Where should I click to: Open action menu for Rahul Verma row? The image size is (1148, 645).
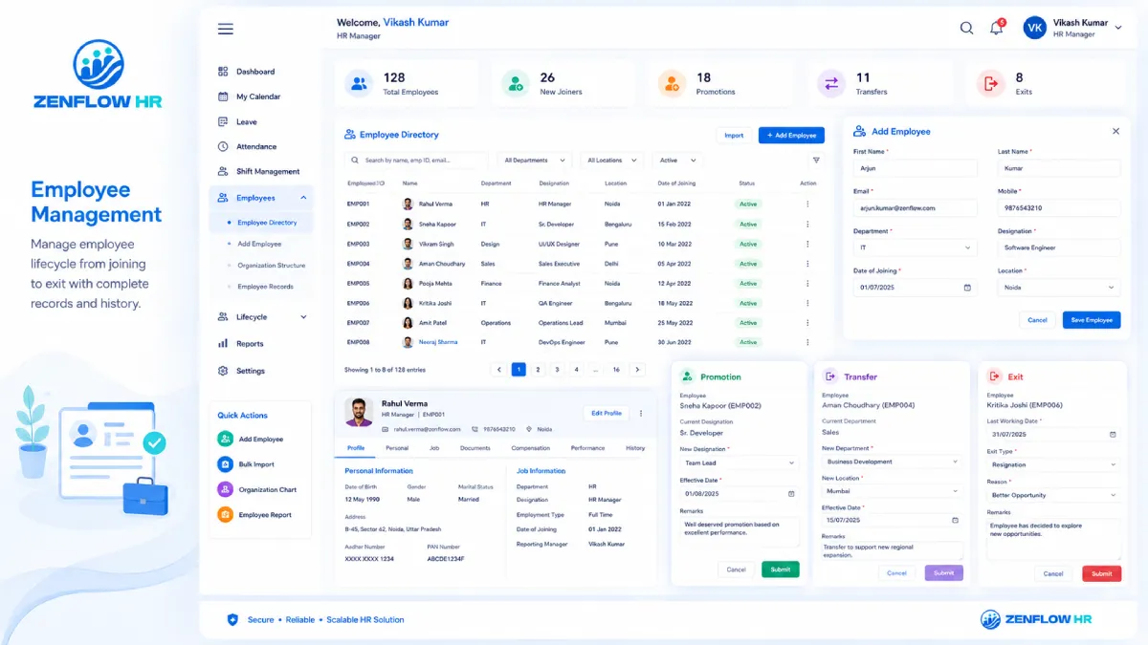click(807, 204)
